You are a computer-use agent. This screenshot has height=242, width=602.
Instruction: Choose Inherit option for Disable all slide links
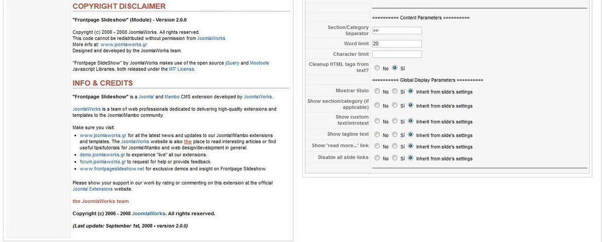click(410, 158)
